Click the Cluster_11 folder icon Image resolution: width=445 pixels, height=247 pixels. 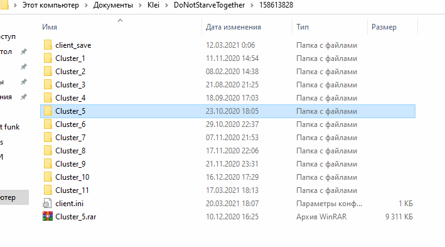tap(48, 190)
